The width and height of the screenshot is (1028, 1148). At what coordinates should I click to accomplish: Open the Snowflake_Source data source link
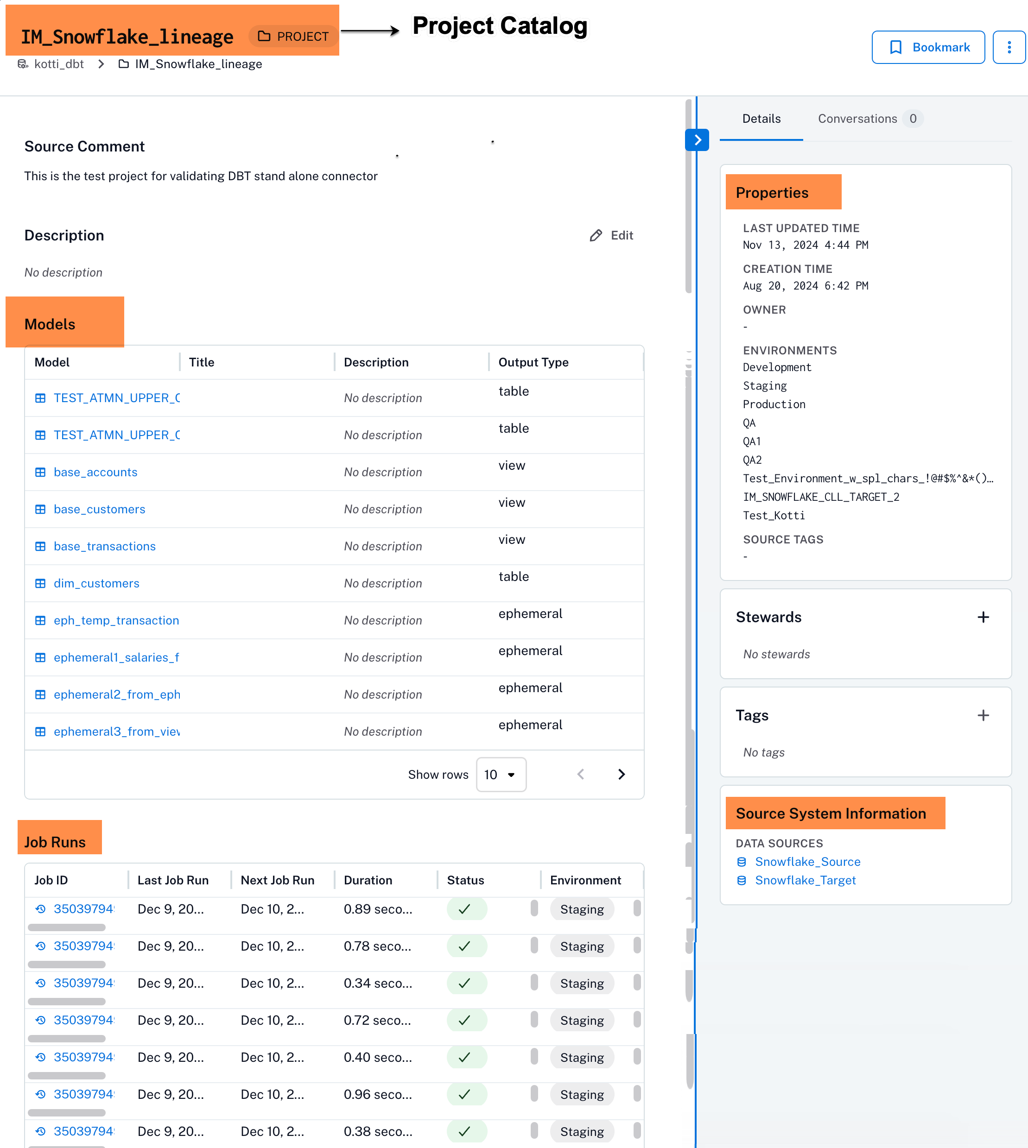pos(807,862)
